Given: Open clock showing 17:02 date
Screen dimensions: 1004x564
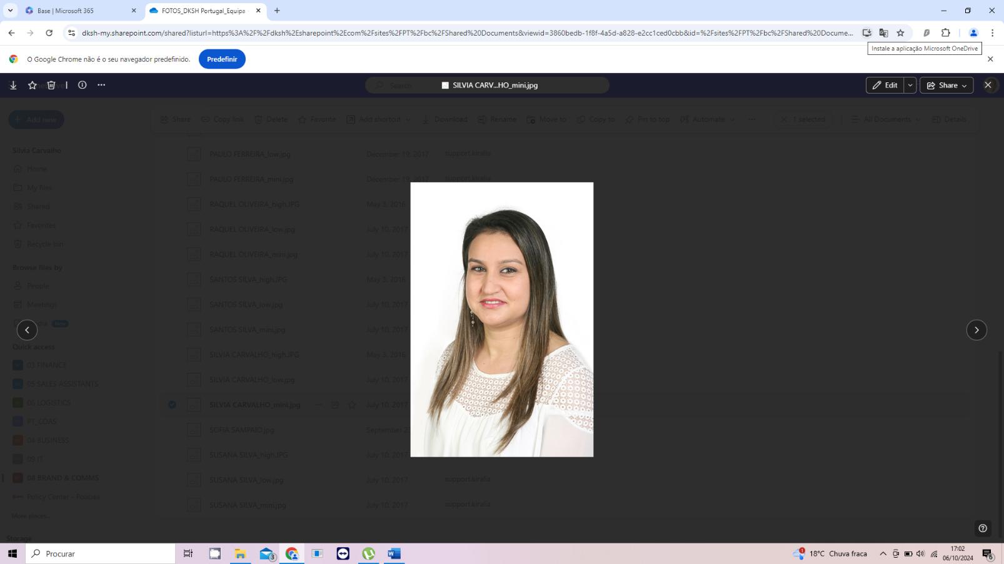Looking at the screenshot, I should pos(958,553).
